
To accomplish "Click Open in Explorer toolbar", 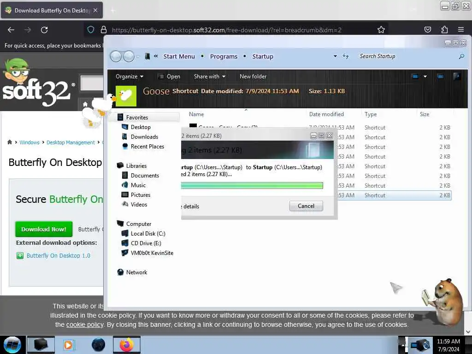I will (169, 77).
